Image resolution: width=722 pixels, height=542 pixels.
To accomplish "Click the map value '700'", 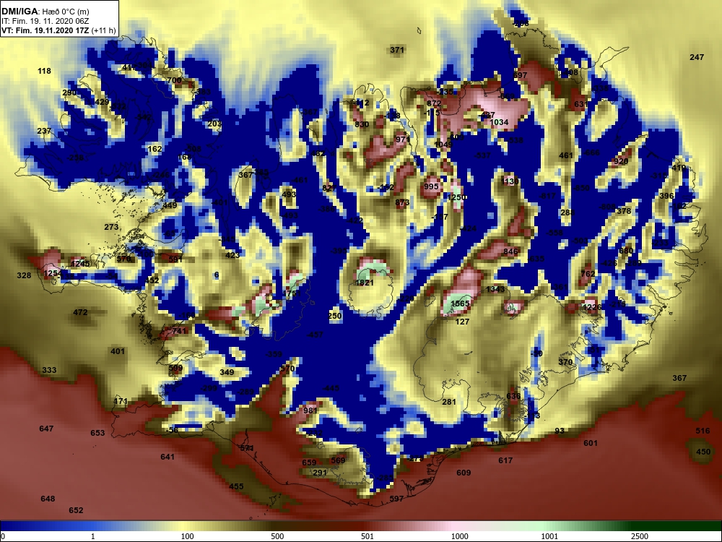I will click(174, 80).
